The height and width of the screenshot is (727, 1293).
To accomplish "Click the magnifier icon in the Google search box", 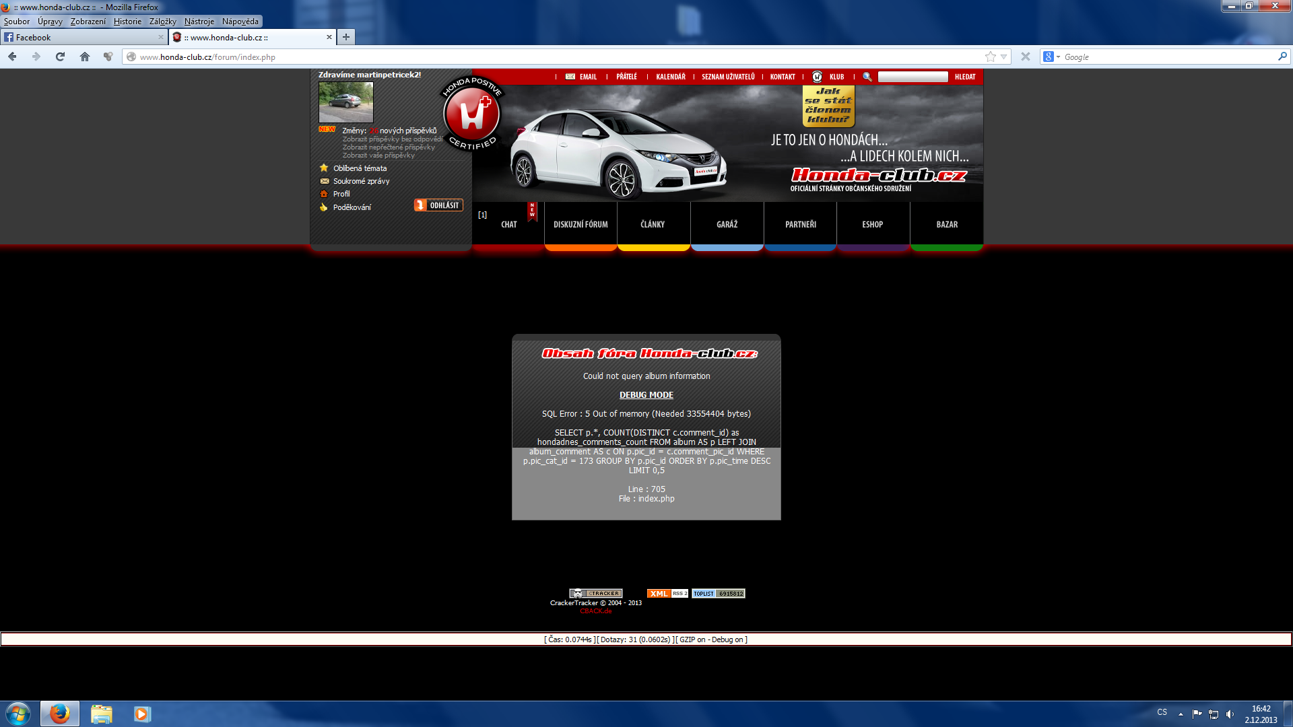I will click(x=1282, y=57).
